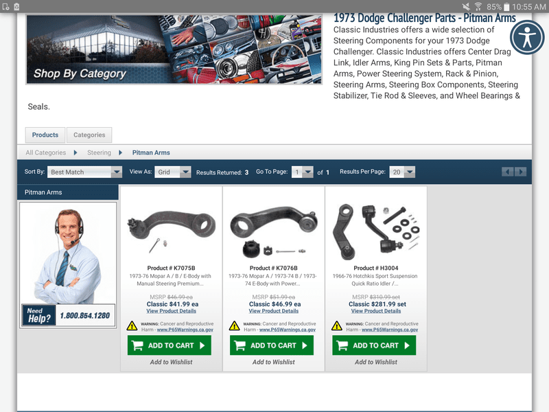Tap the Wi-Fi status icon
Viewport: 549px width, 412px height.
tap(478, 7)
